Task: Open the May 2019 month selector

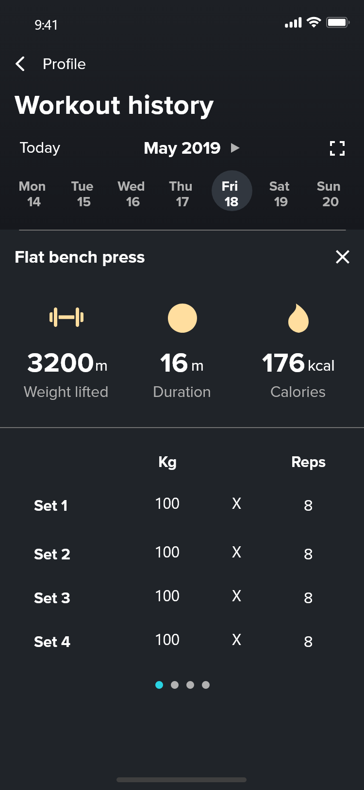Action: (182, 148)
